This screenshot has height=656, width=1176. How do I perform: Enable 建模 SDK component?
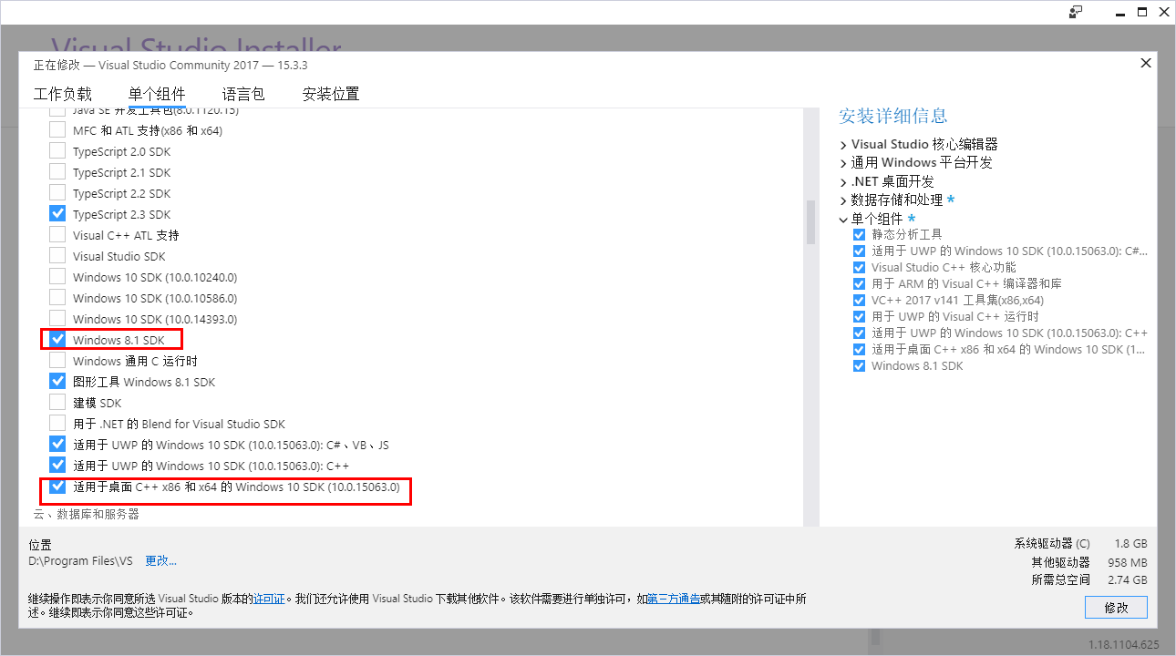(57, 402)
